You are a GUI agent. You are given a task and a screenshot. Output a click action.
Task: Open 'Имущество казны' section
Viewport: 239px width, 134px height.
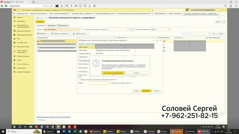click(x=23, y=47)
